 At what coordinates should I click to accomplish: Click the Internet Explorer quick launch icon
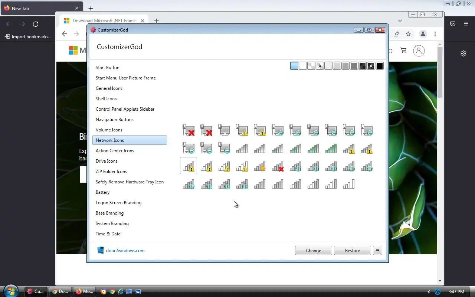point(121,291)
